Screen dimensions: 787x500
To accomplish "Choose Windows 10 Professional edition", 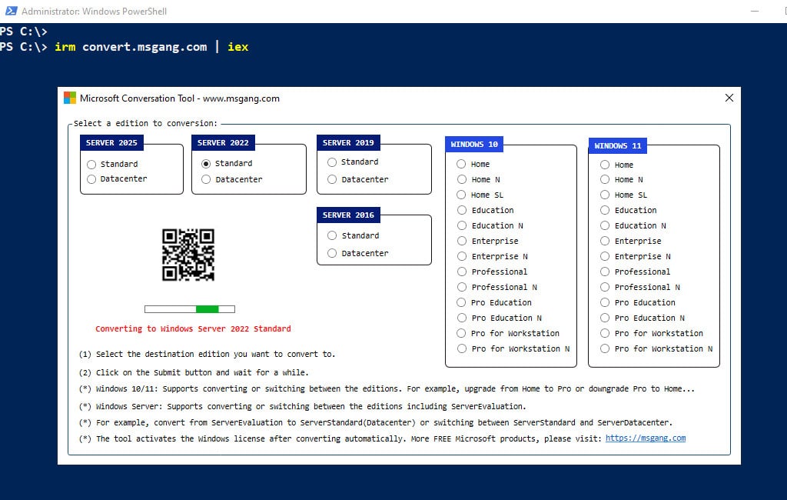I will [462, 272].
